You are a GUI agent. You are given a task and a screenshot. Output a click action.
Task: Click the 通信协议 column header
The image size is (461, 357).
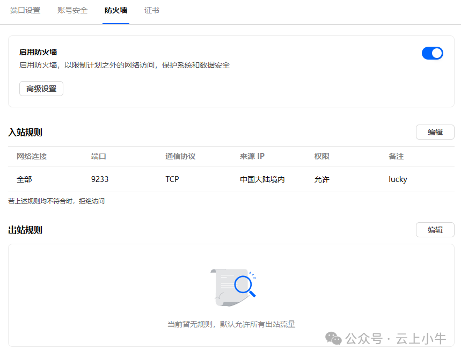[x=180, y=156]
